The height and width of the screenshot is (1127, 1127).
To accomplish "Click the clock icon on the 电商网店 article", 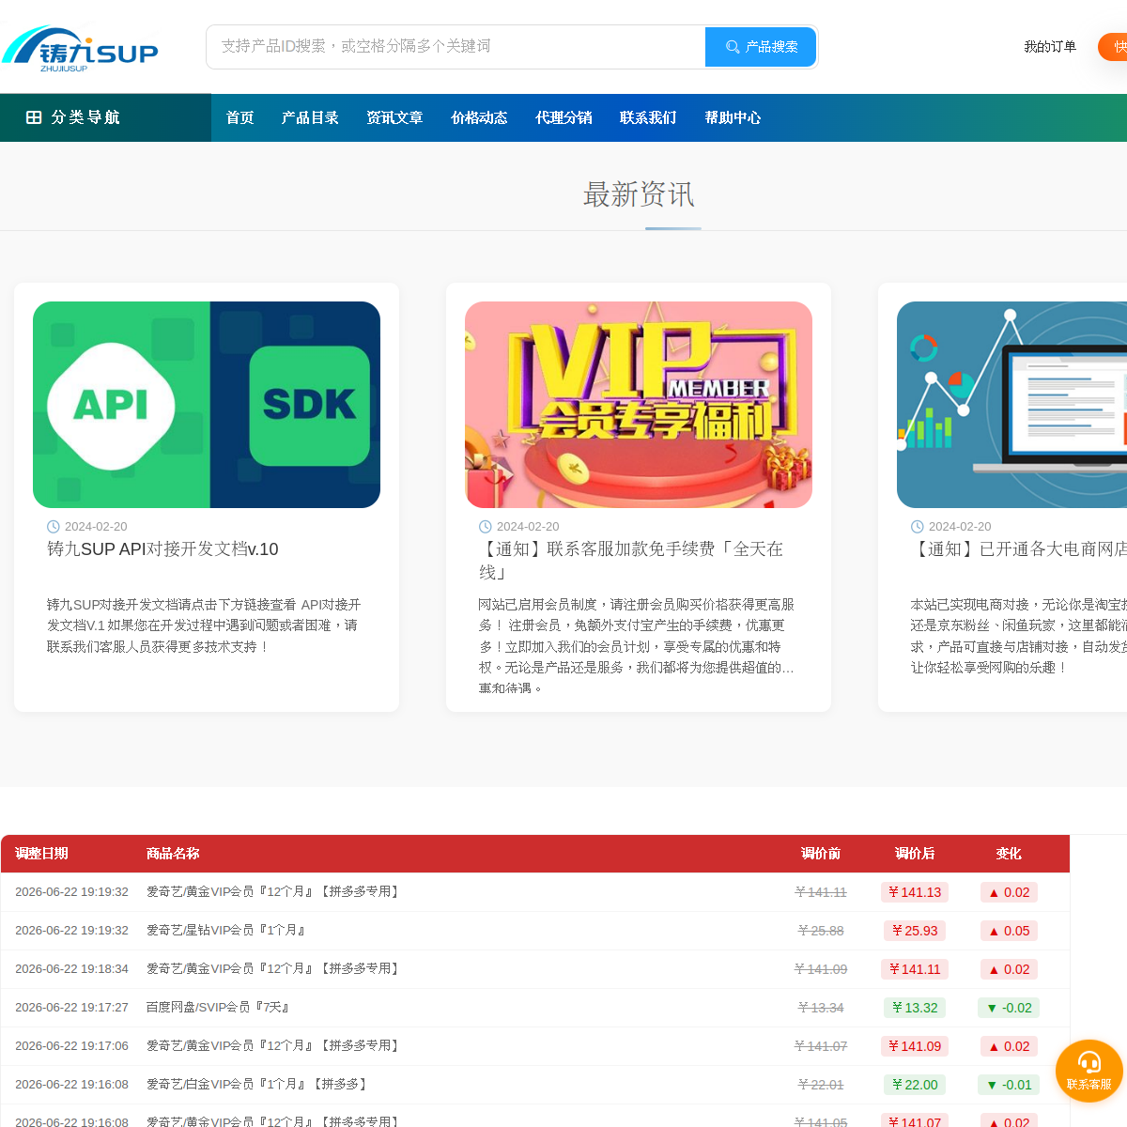I will click(x=918, y=527).
